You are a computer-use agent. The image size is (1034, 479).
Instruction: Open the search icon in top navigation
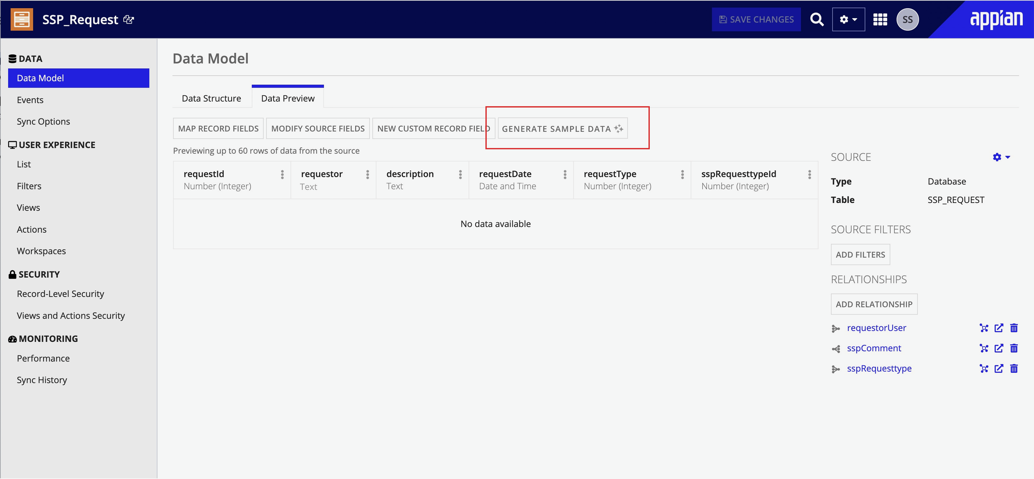816,19
